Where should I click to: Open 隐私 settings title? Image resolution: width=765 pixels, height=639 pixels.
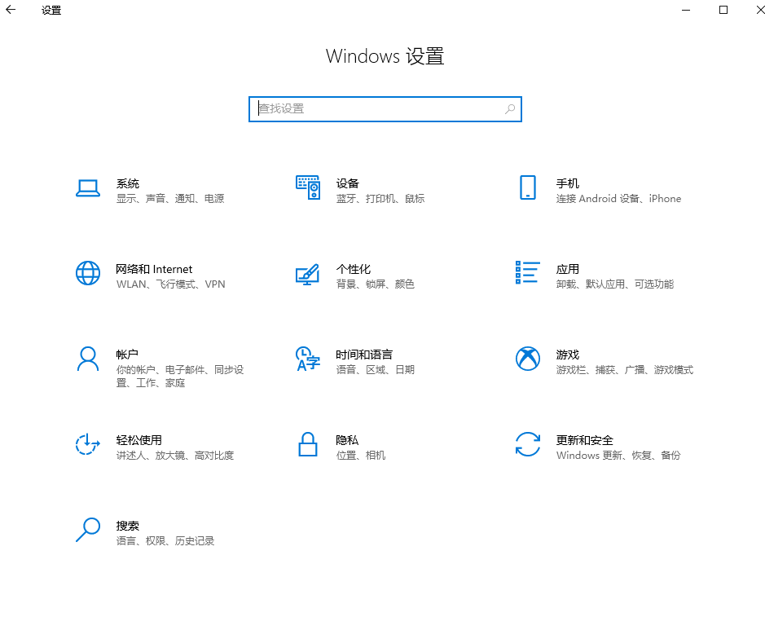point(347,440)
